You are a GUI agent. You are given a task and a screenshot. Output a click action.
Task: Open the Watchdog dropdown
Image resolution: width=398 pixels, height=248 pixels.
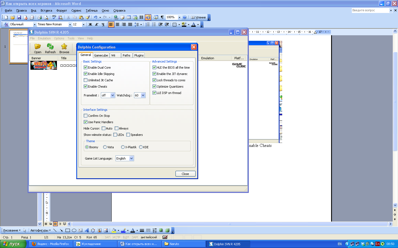click(143, 95)
